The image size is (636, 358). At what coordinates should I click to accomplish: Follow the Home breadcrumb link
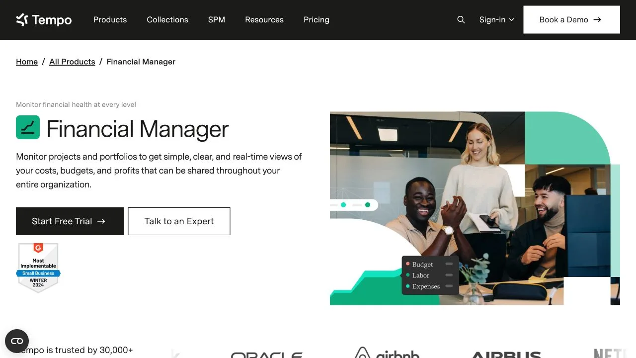tap(27, 62)
